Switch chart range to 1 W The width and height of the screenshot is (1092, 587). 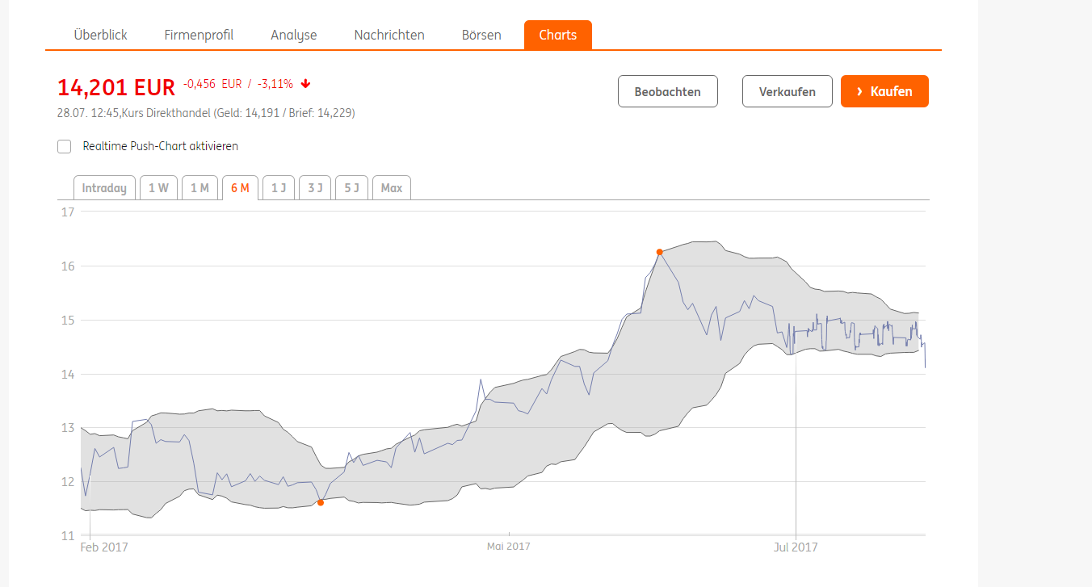158,188
